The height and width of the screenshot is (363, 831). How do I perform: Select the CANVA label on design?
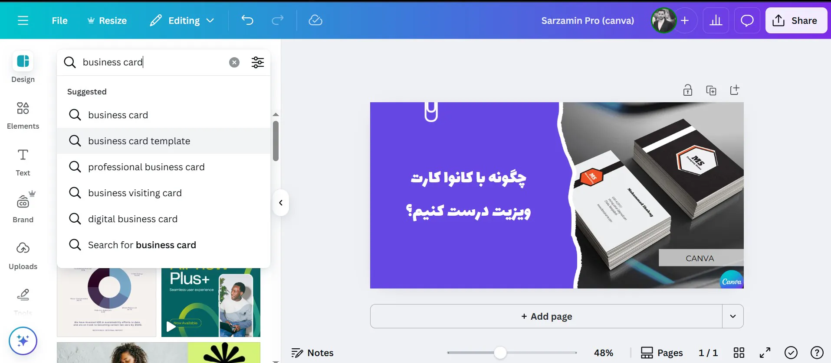point(701,258)
